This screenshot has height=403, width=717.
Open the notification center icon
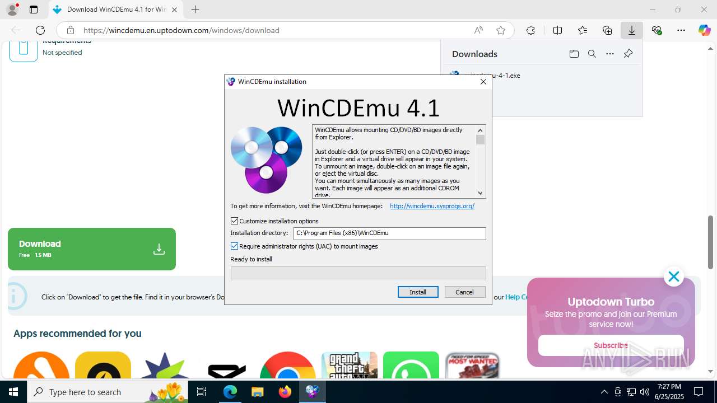click(699, 392)
